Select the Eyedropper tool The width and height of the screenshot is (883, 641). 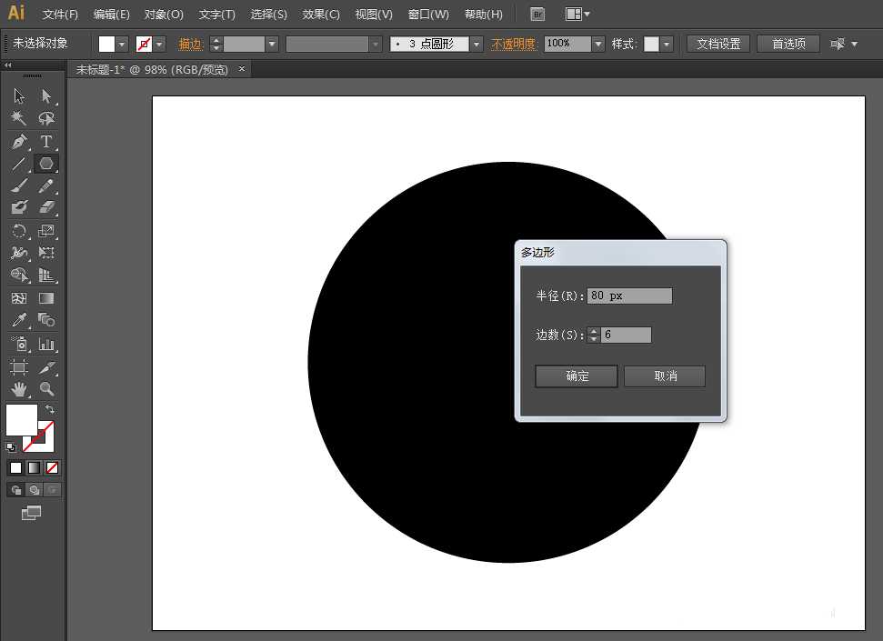18,321
